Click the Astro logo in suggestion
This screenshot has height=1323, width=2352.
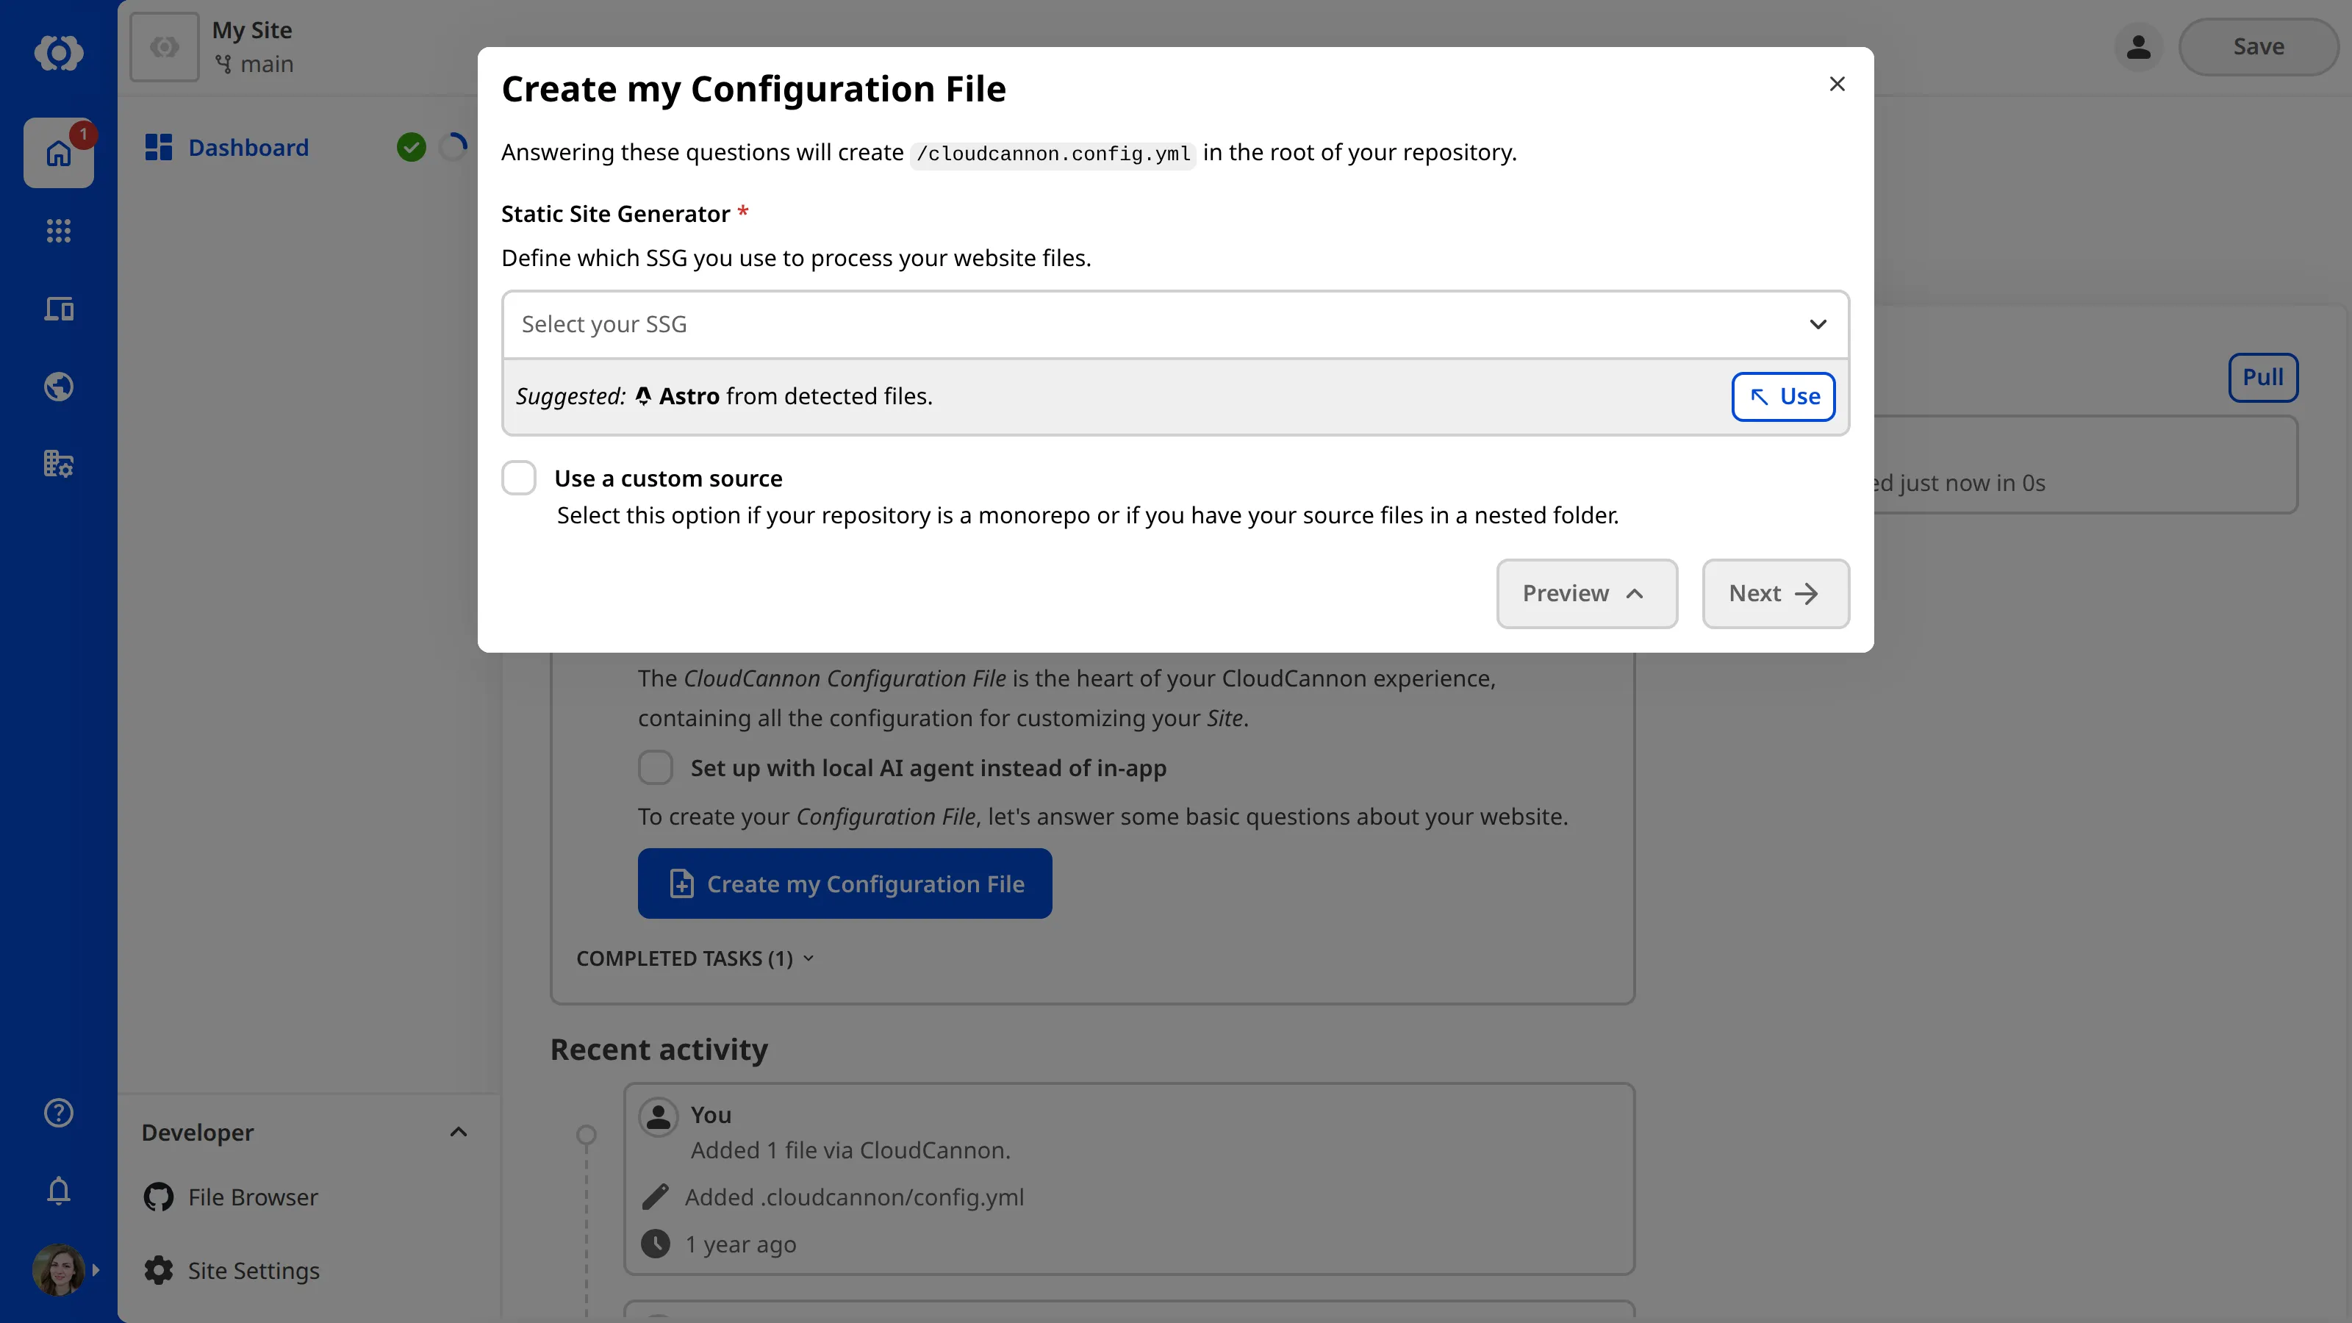tap(644, 396)
